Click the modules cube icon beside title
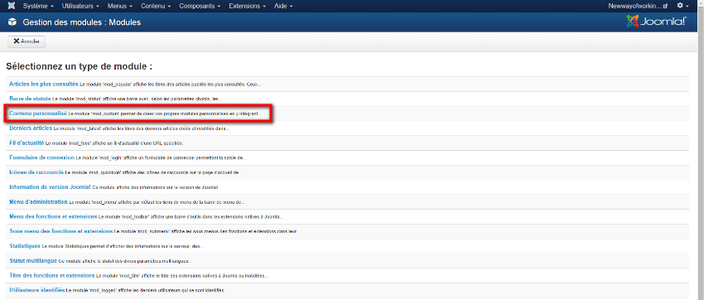Screen dimensions: 704x300 pyautogui.click(x=12, y=22)
